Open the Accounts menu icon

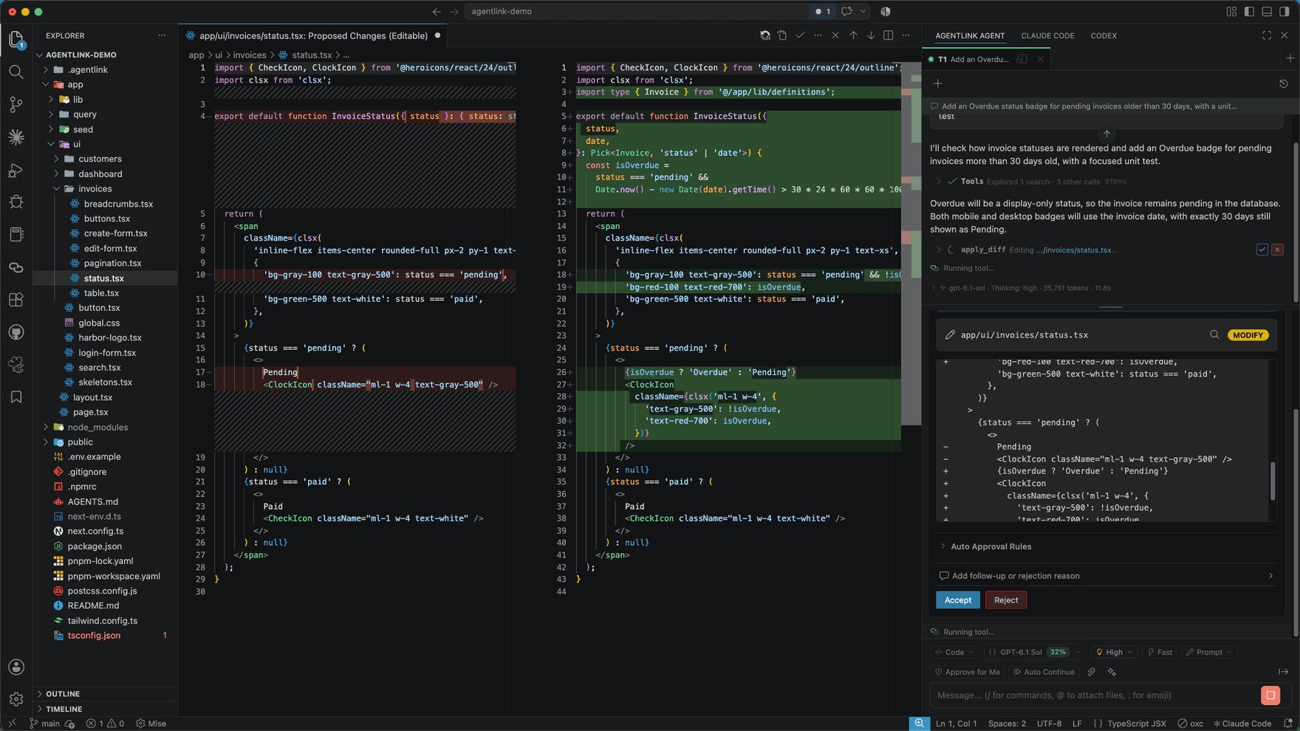[16, 667]
